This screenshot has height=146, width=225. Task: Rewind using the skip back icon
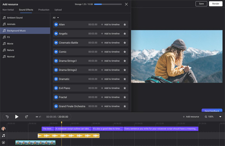[x=7, y=117]
